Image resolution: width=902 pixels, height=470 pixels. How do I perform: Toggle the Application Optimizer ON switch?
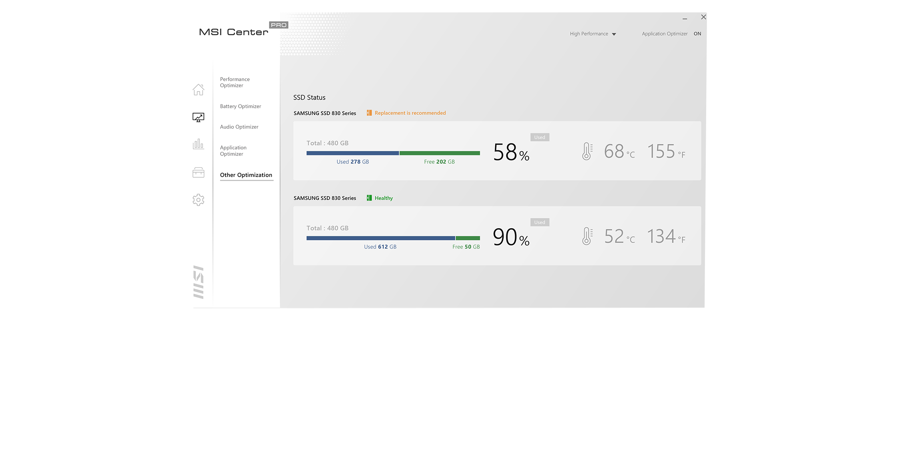click(x=697, y=34)
